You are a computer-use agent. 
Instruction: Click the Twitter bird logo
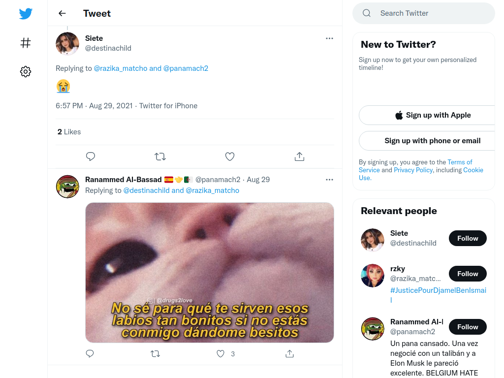26,14
